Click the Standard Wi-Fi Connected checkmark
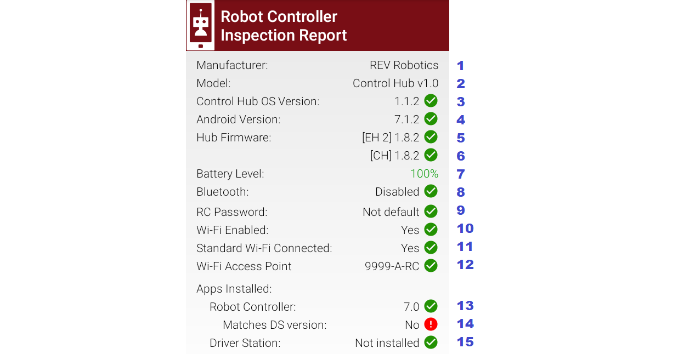 pyautogui.click(x=431, y=248)
